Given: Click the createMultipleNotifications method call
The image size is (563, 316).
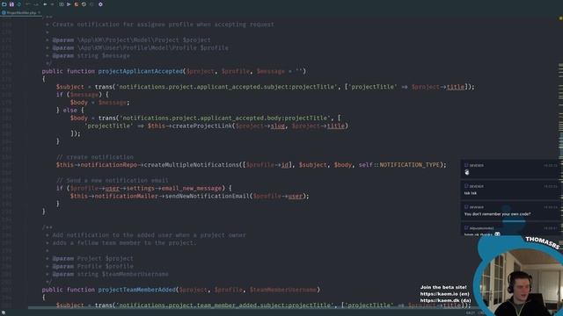Looking at the screenshot, I should coord(193,165).
